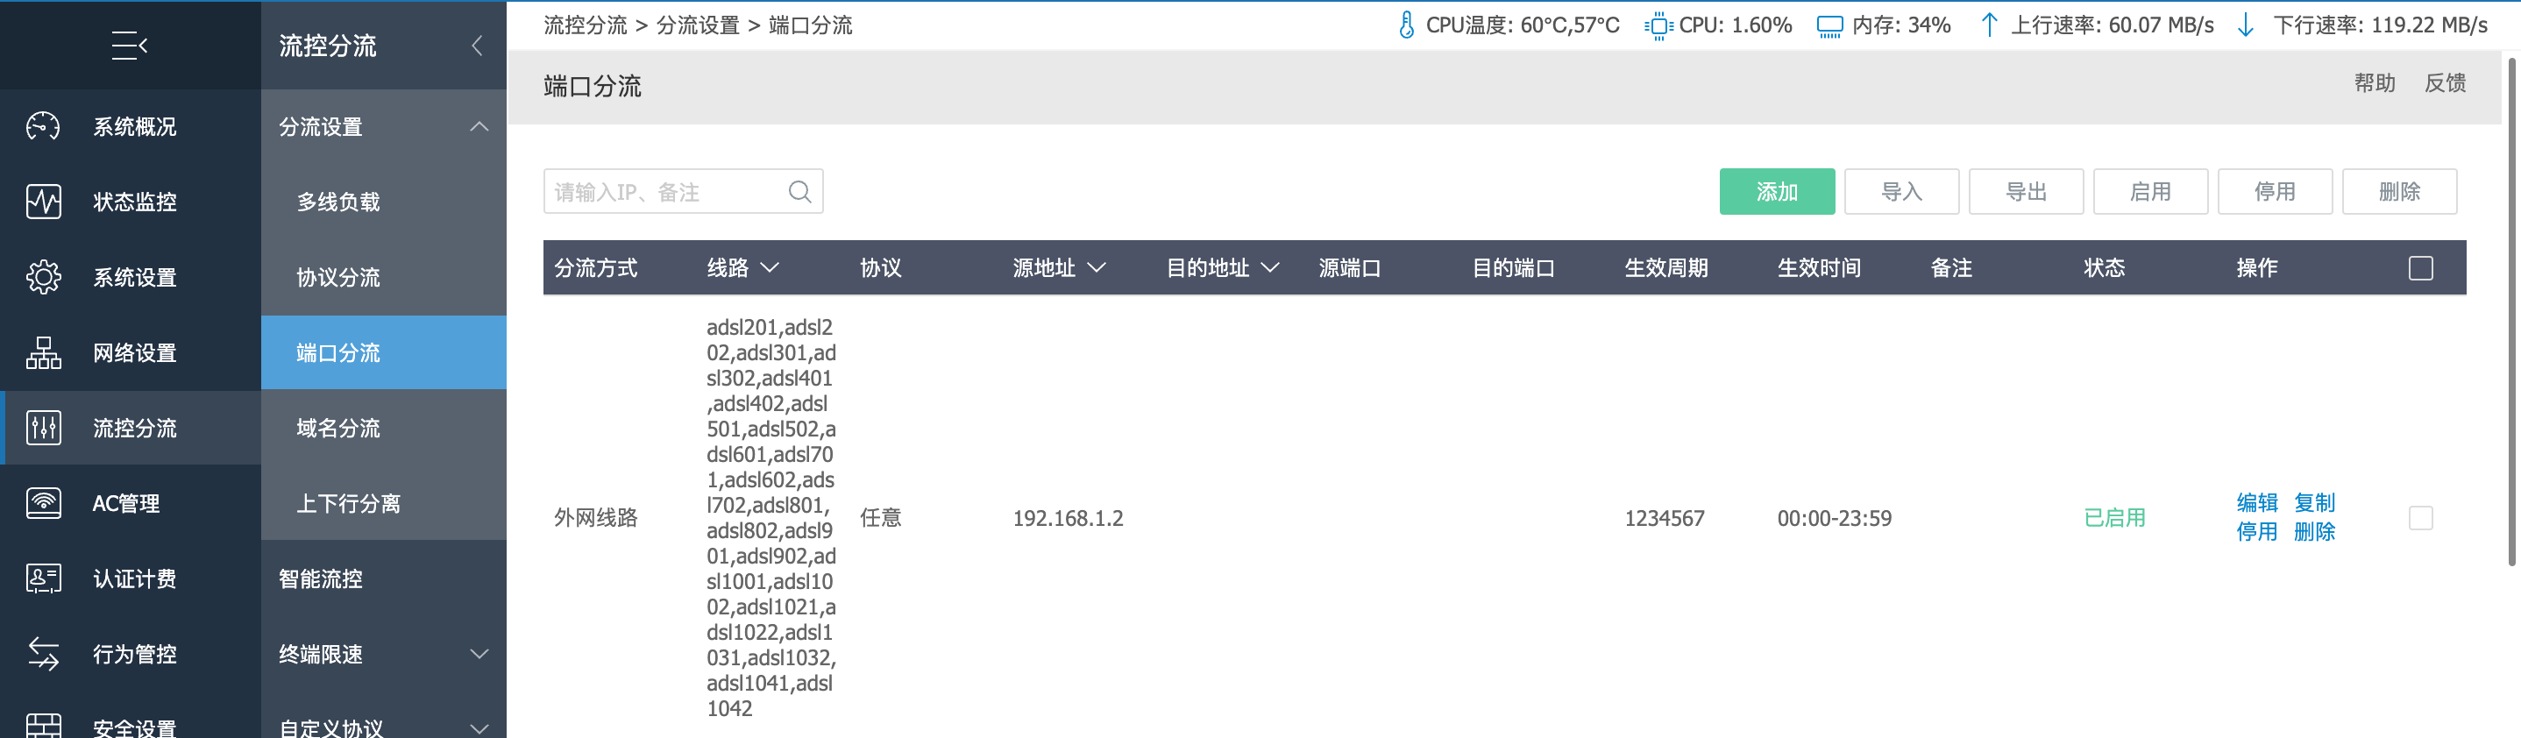Tick the select-all checkbox in table header
Image resolution: width=2521 pixels, height=738 pixels.
coord(2420,268)
